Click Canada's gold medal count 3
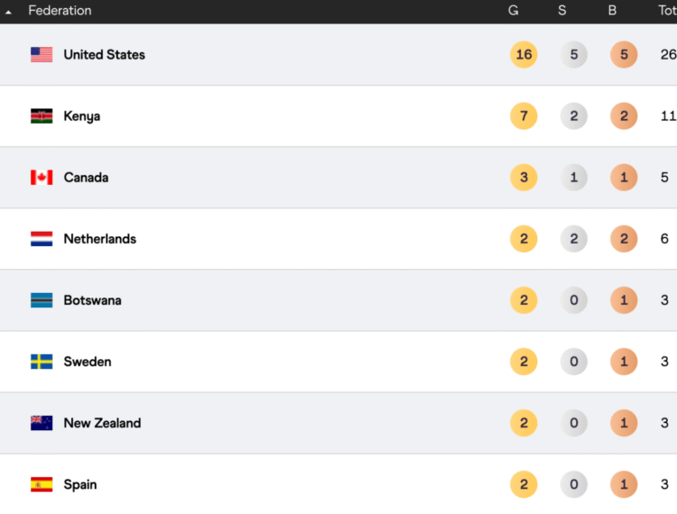 [524, 178]
